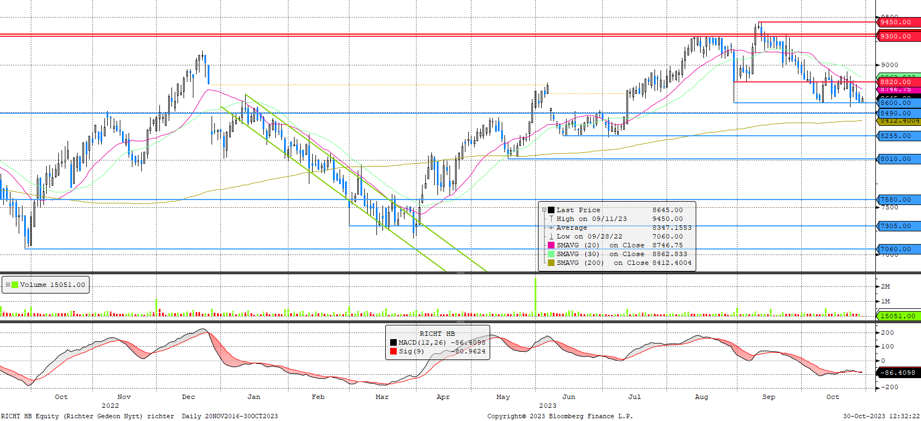The image size is (921, 421).
Task: Click the Jul label on the time axis
Action: click(635, 397)
